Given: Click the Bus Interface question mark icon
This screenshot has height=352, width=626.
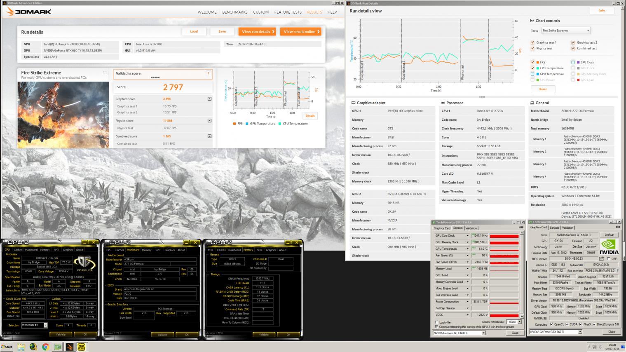Looking at the screenshot, I should coord(617,271).
